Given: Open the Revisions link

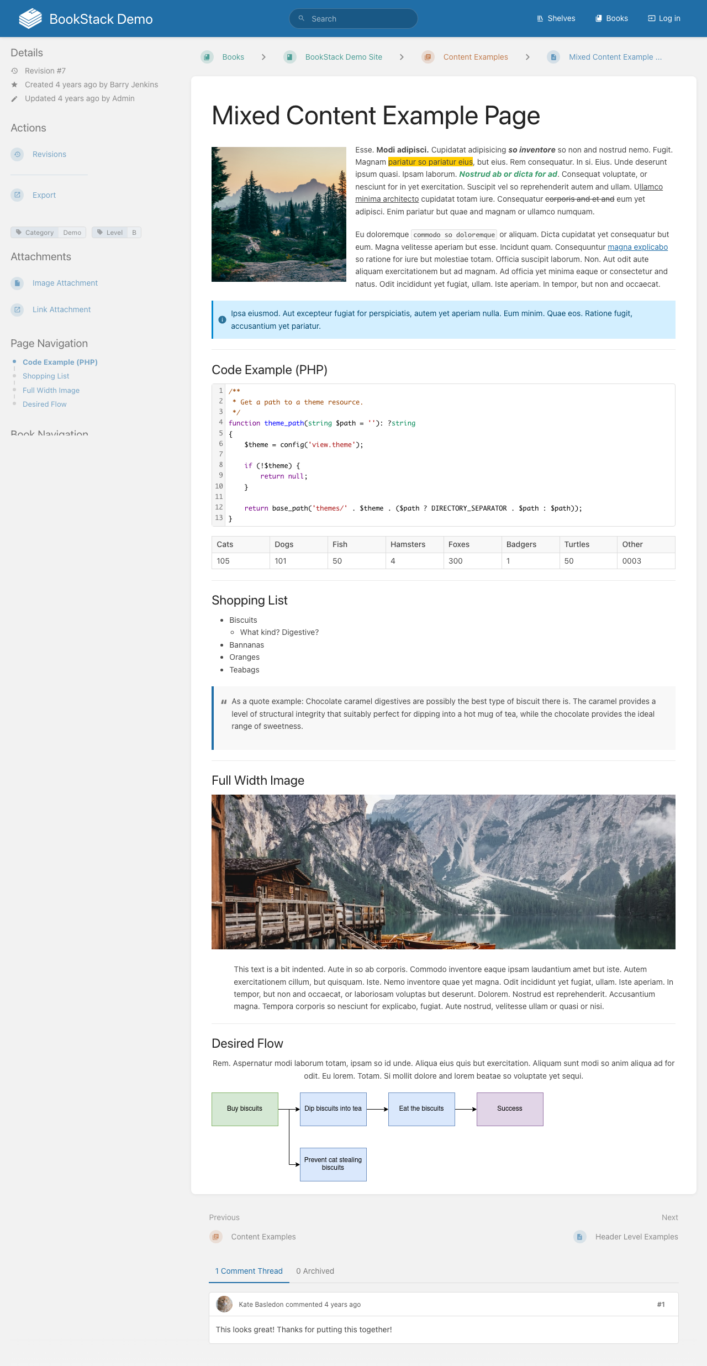Looking at the screenshot, I should coord(49,154).
